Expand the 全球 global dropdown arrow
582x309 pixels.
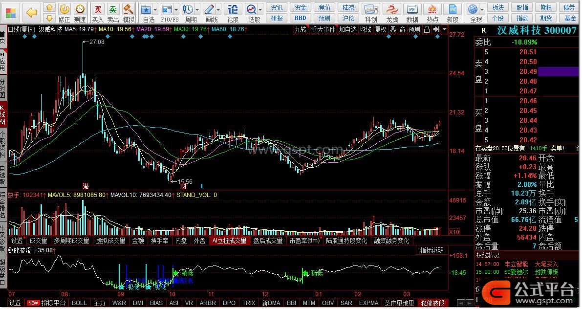[x=482, y=9]
